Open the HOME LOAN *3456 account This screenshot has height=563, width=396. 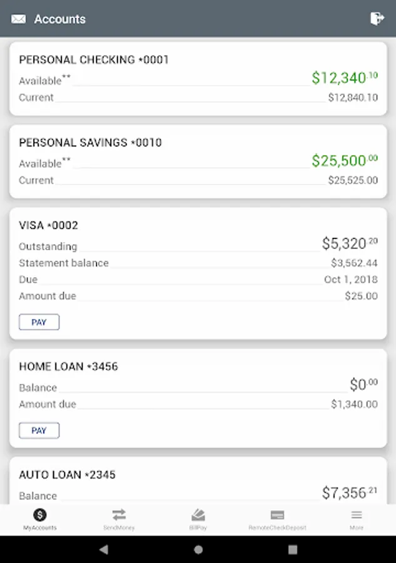tap(68, 367)
